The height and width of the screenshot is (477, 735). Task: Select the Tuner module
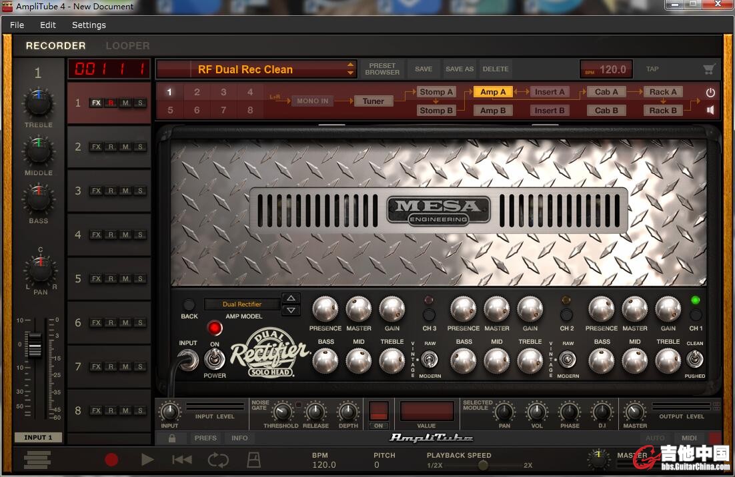[373, 101]
